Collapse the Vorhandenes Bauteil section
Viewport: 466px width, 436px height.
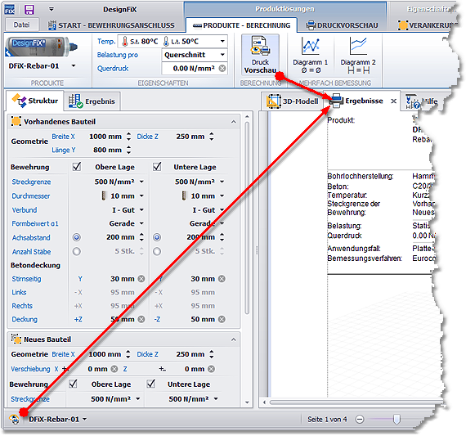coord(234,122)
